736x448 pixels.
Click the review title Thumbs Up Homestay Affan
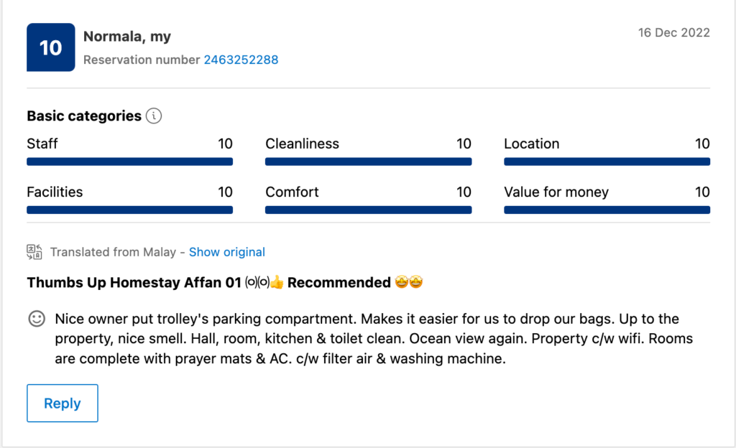(134, 283)
